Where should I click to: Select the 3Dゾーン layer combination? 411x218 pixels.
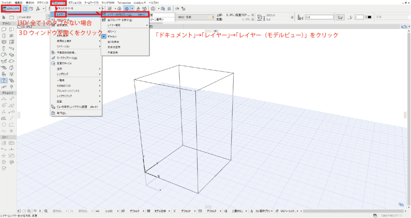pos(125,31)
